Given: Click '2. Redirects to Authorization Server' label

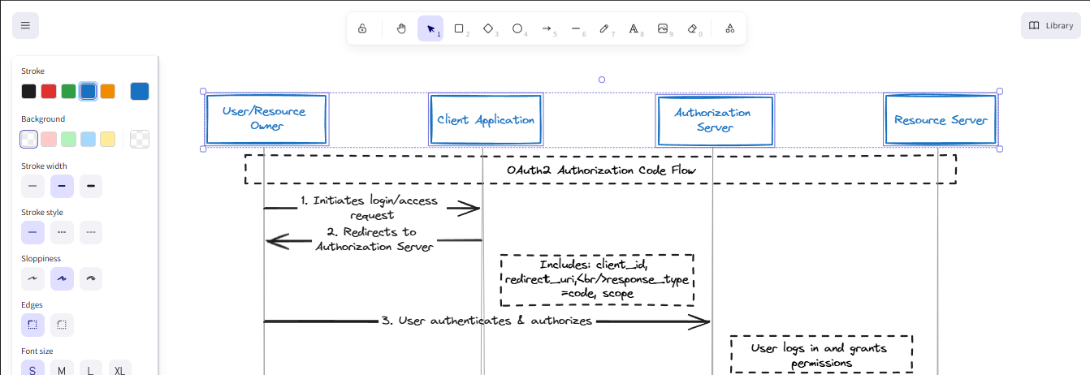Looking at the screenshot, I should click(x=374, y=239).
